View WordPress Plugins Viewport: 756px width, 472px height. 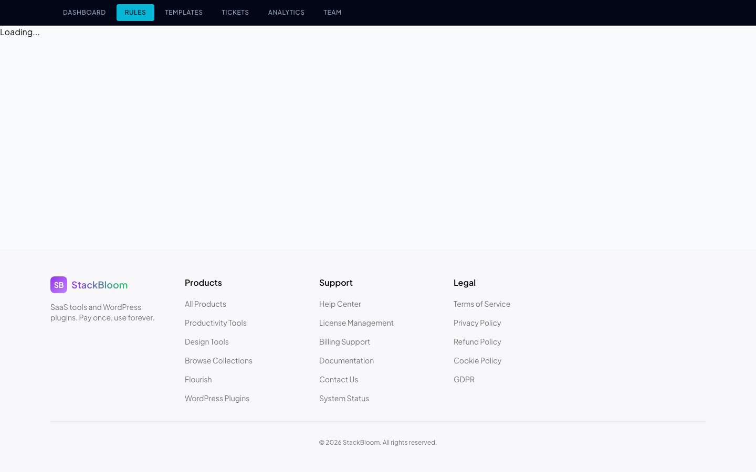coord(217,398)
